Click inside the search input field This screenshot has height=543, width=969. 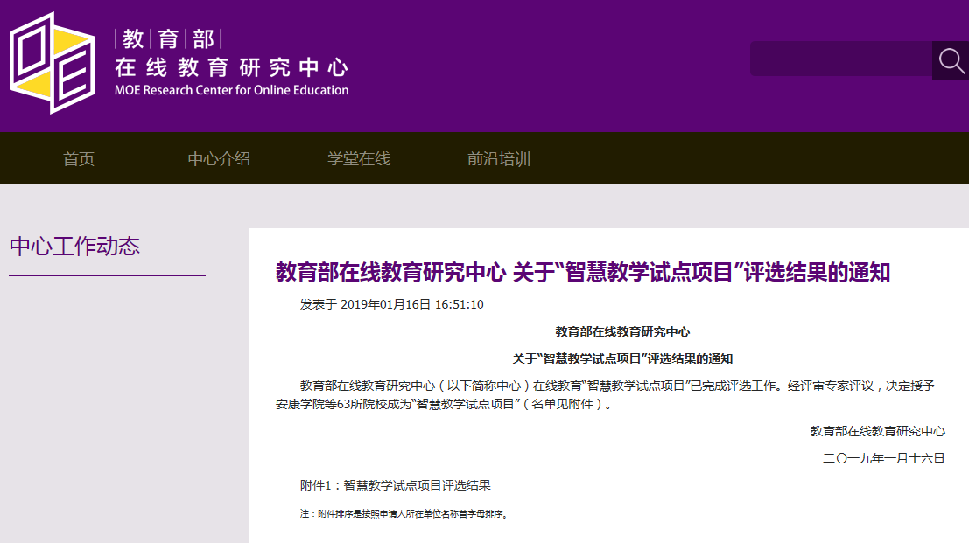click(840, 59)
